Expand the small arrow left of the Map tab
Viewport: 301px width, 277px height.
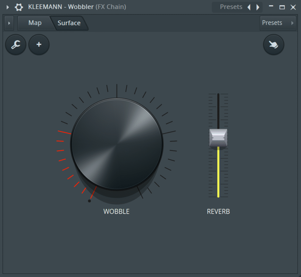(x=9, y=23)
